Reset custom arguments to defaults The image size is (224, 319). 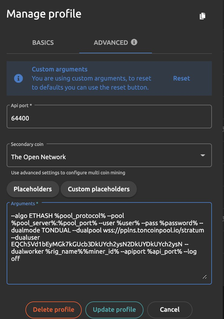[181, 78]
